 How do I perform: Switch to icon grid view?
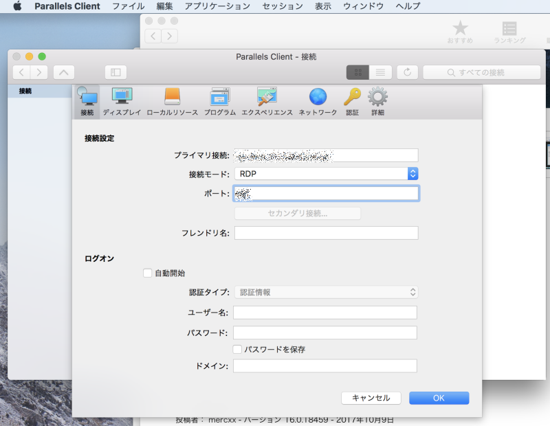[x=357, y=72]
